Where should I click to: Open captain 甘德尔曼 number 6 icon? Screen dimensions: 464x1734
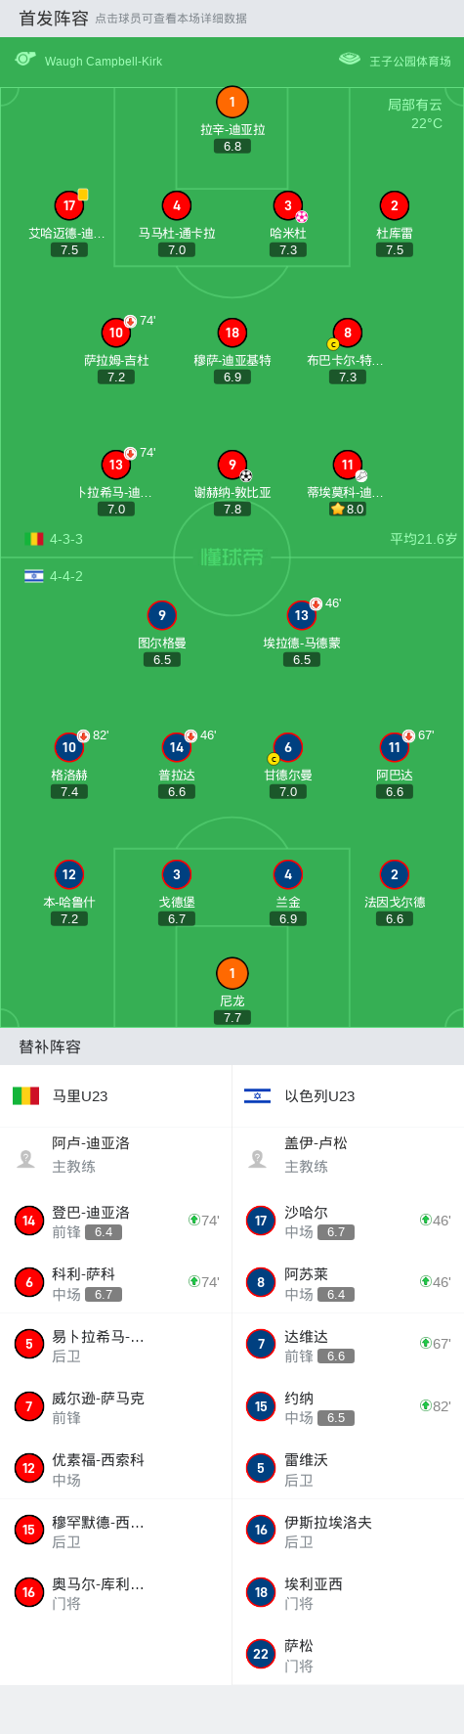coord(288,747)
